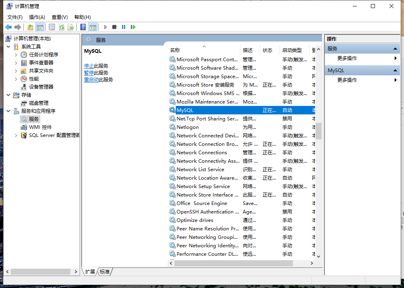Toggle the action pane visibility icon
Viewport: 404px width, 288px height.
point(93,27)
